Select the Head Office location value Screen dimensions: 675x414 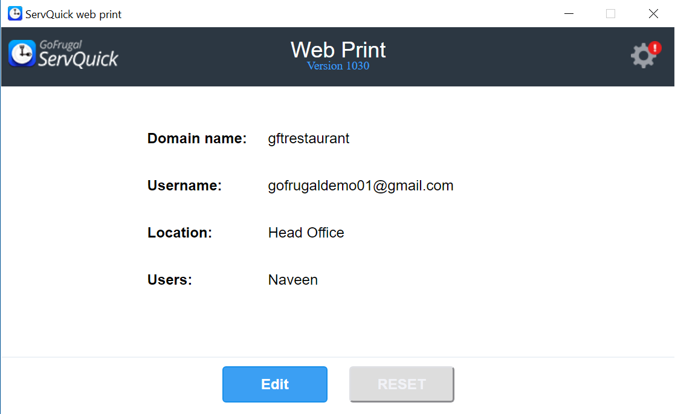(306, 233)
